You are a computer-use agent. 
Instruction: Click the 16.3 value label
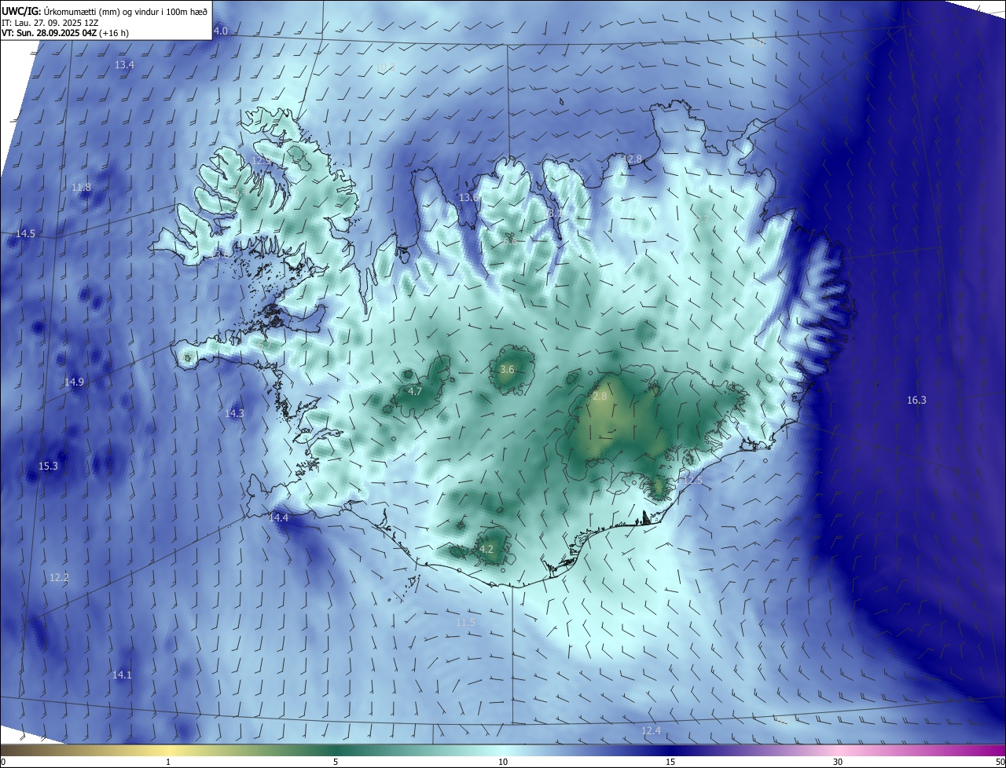[916, 400]
